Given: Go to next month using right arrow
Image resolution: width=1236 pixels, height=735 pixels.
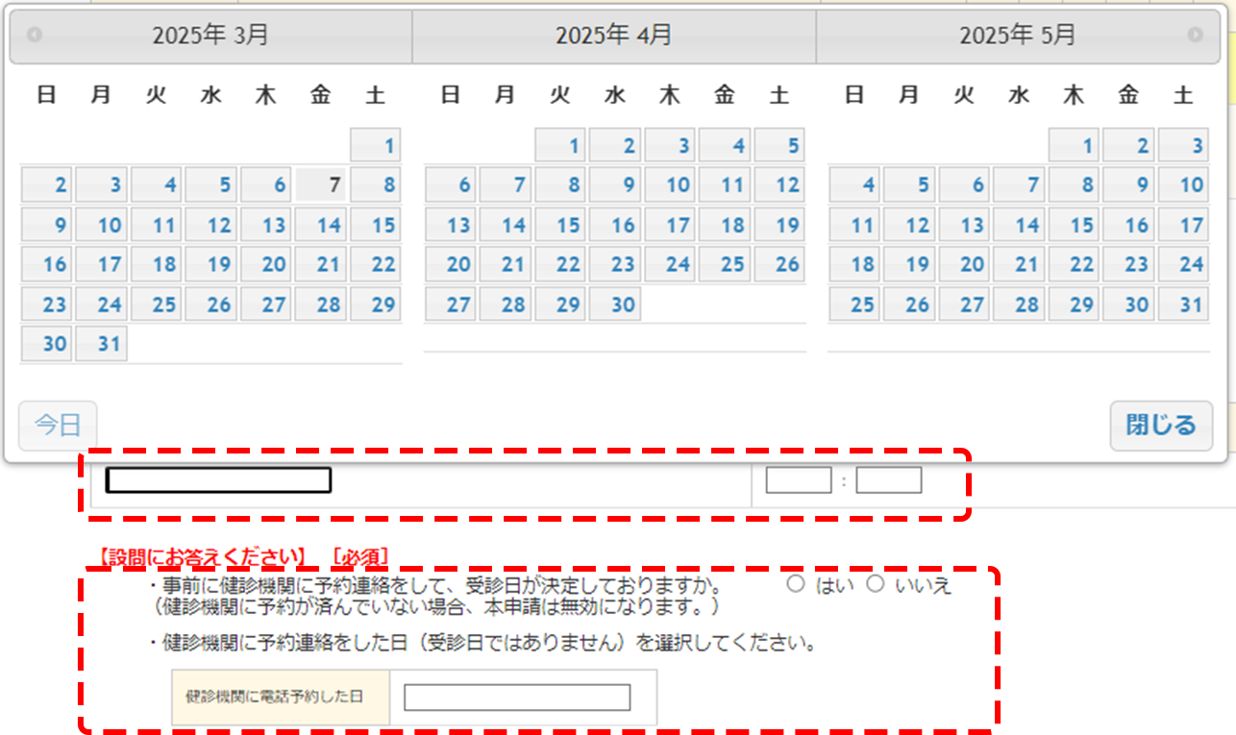Looking at the screenshot, I should (1195, 36).
